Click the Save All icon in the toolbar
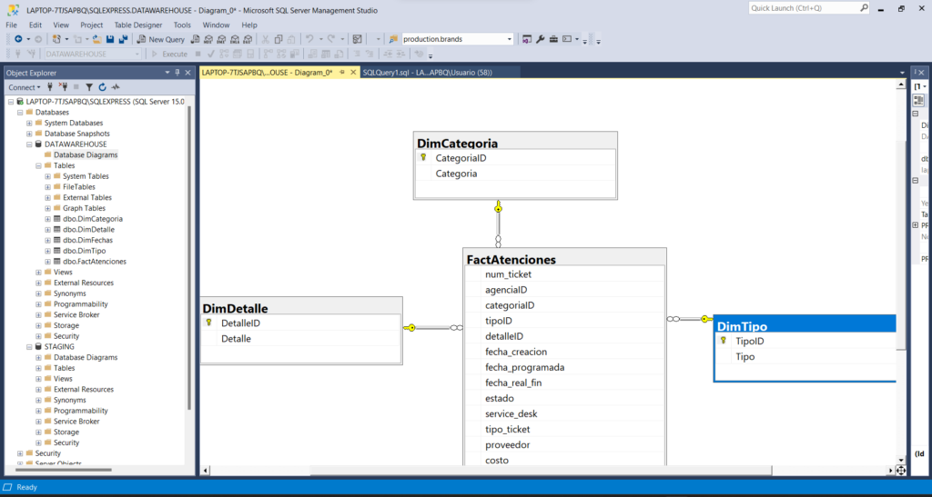This screenshot has width=932, height=497. pyautogui.click(x=122, y=39)
